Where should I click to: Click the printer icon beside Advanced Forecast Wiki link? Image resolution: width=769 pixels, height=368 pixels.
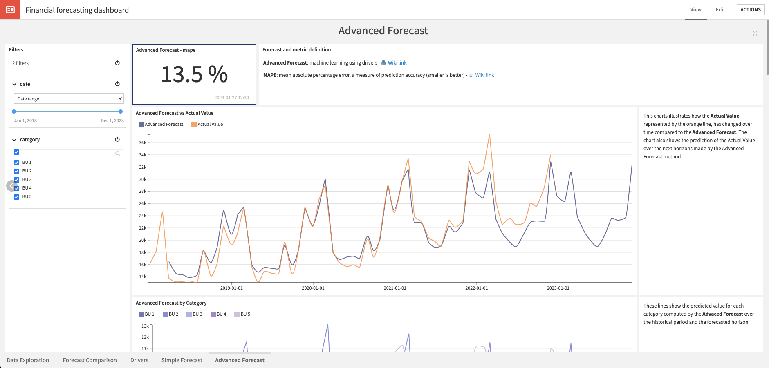[x=383, y=62]
